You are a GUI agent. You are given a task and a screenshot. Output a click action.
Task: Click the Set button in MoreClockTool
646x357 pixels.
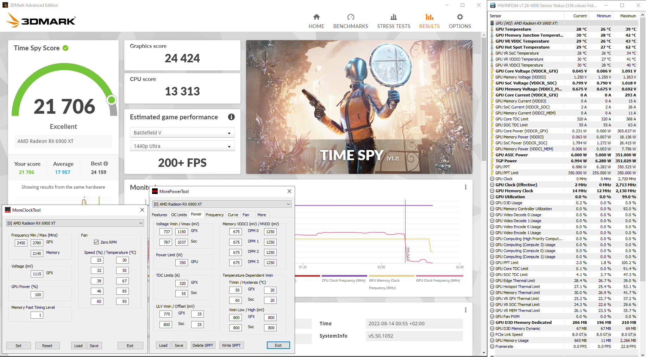(19, 346)
